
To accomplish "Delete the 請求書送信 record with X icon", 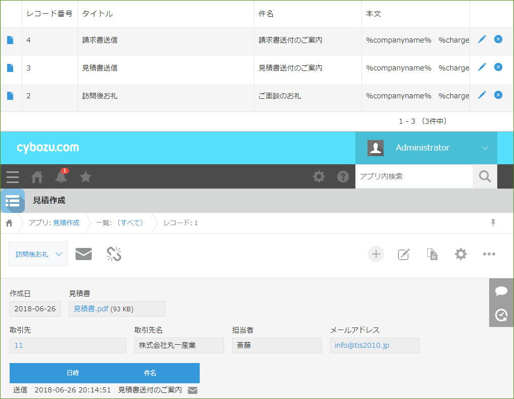I will tap(498, 40).
